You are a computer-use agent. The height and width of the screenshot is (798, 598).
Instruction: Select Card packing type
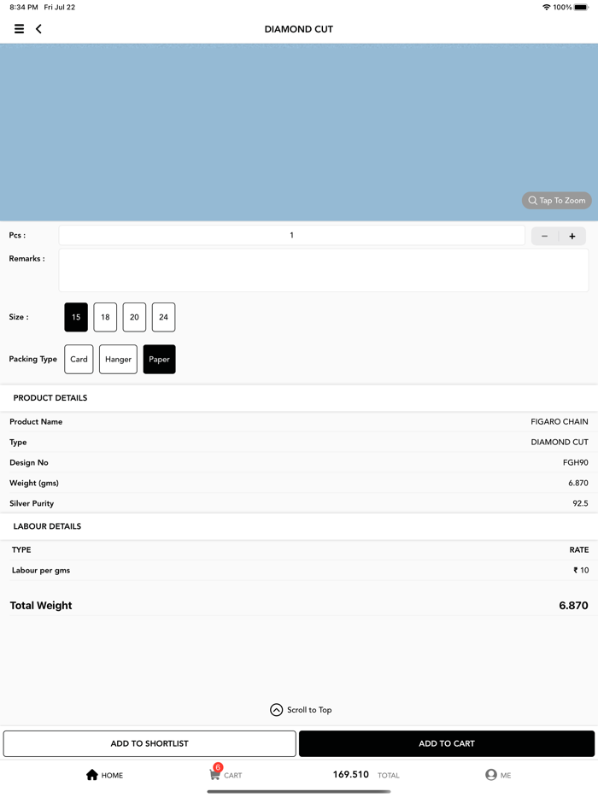tap(79, 360)
